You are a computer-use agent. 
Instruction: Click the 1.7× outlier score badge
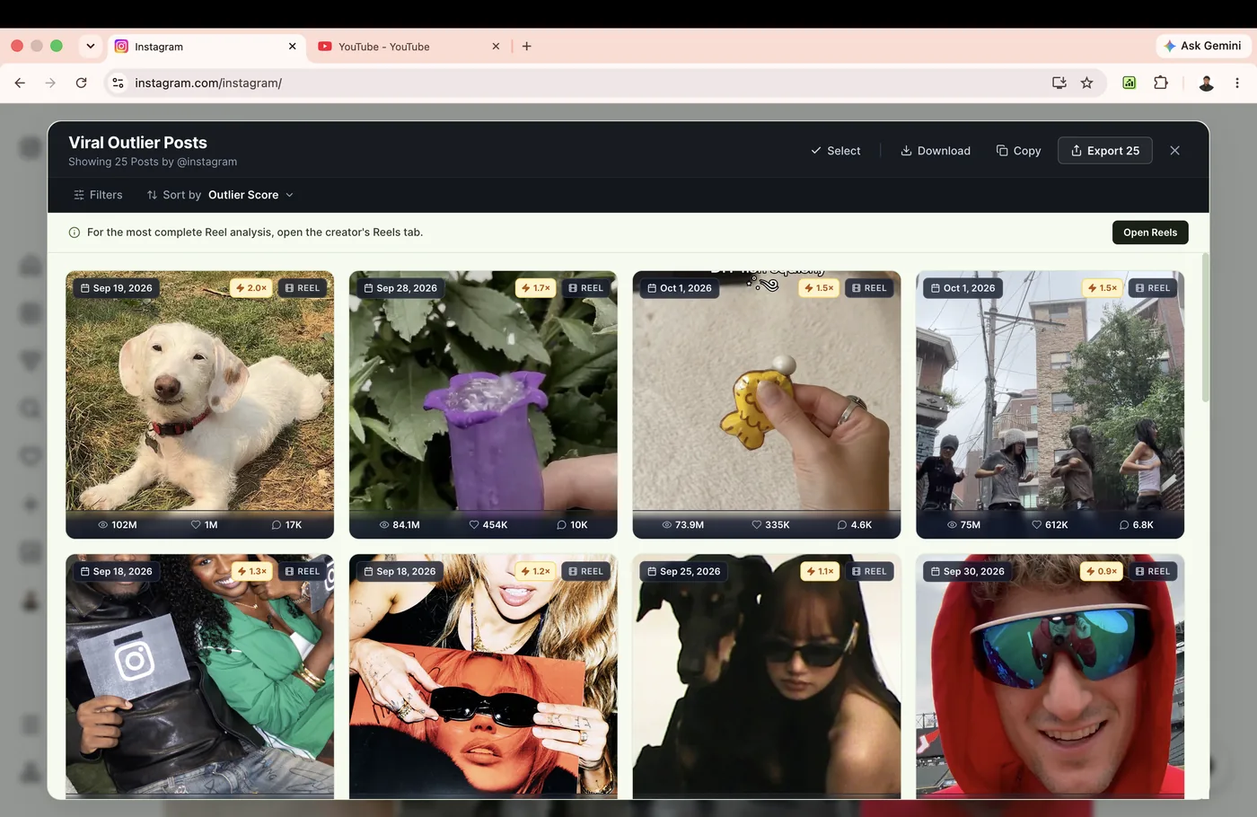tap(535, 288)
